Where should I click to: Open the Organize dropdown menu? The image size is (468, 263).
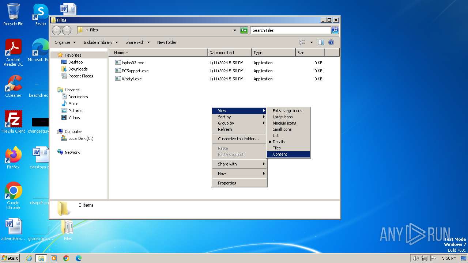coord(65,42)
